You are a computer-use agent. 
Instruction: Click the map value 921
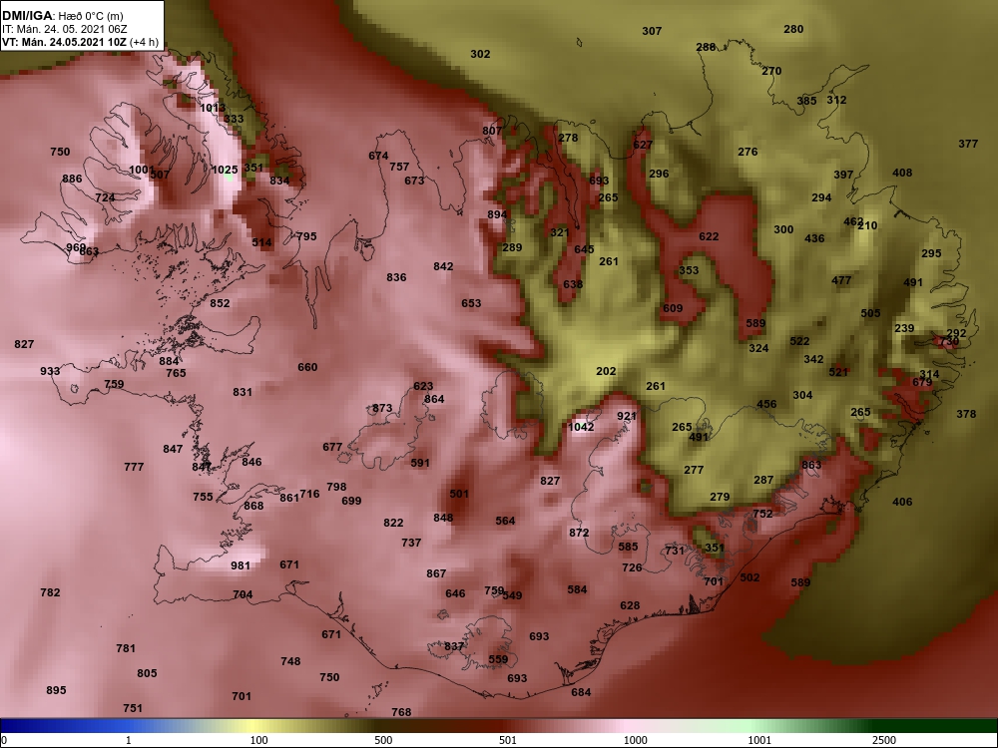point(627,416)
